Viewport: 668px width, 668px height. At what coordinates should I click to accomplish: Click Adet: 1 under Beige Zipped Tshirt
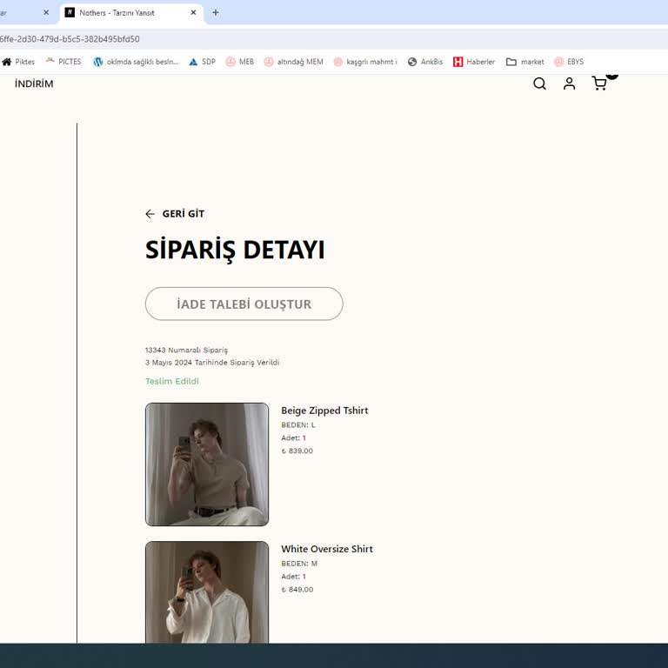coord(293,438)
